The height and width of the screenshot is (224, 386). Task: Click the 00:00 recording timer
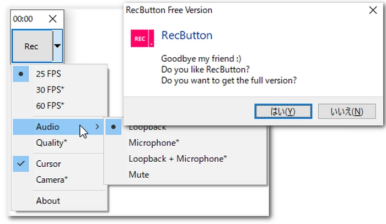[23, 19]
